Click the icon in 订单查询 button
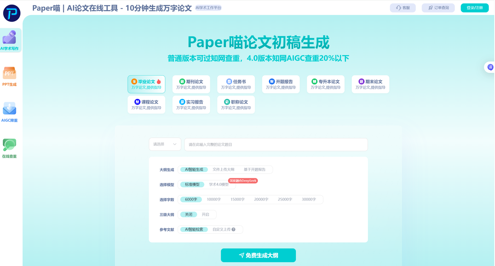Screen dimensions: 495x266 coord(430,8)
